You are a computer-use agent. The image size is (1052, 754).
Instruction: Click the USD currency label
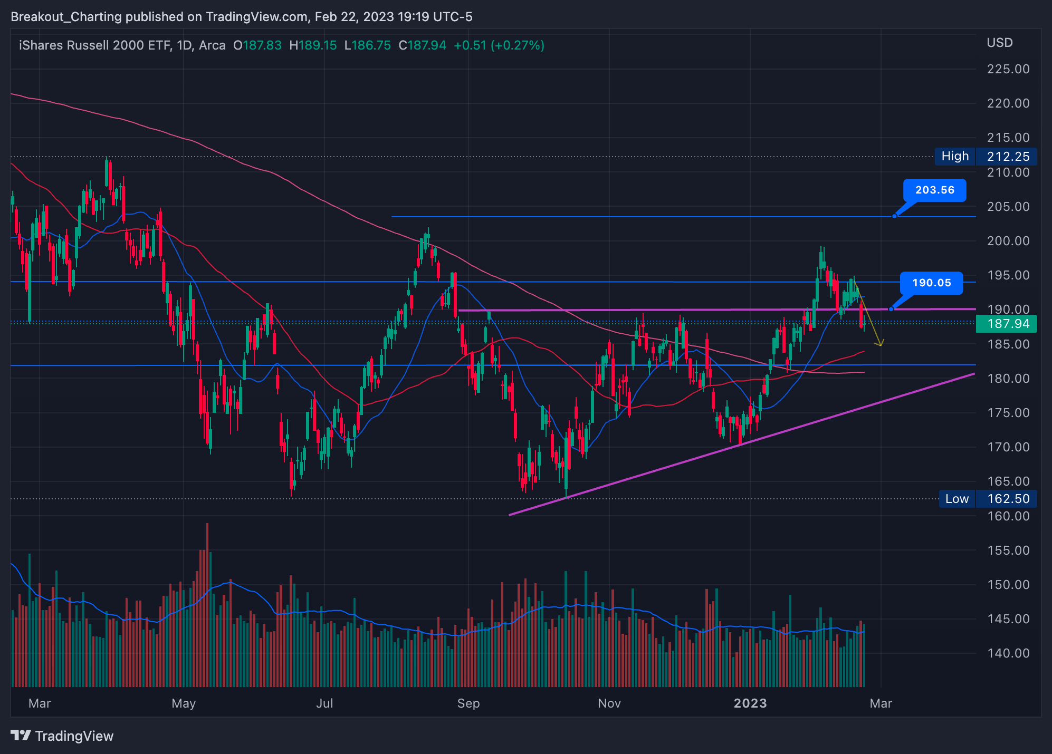coord(999,43)
